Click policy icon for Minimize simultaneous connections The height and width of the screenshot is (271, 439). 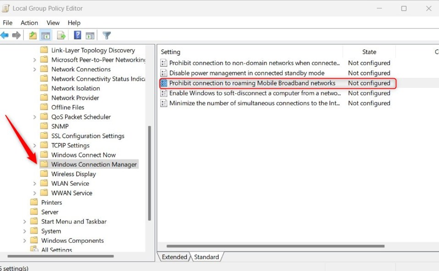(x=164, y=103)
